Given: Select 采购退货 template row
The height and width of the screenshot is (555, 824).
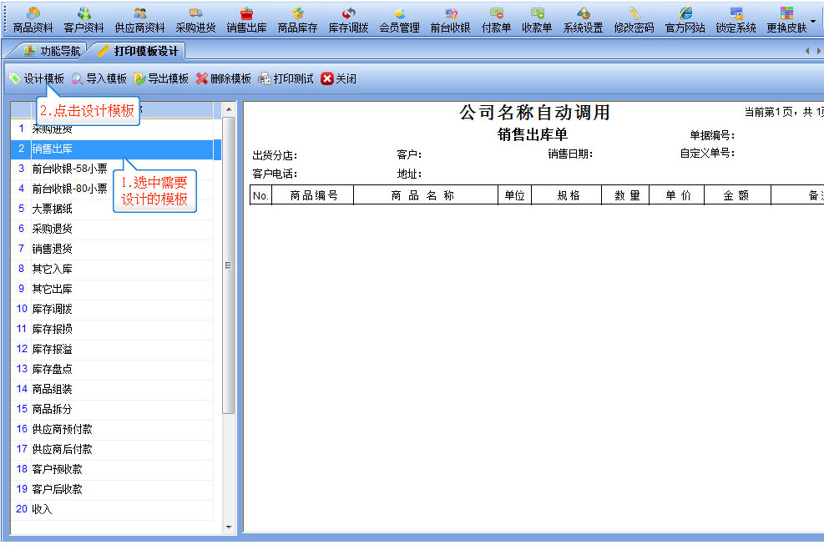Looking at the screenshot, I should click(x=52, y=229).
